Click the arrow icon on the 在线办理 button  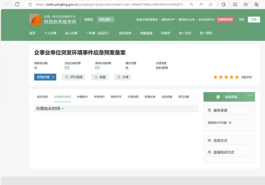[x=53, y=77]
